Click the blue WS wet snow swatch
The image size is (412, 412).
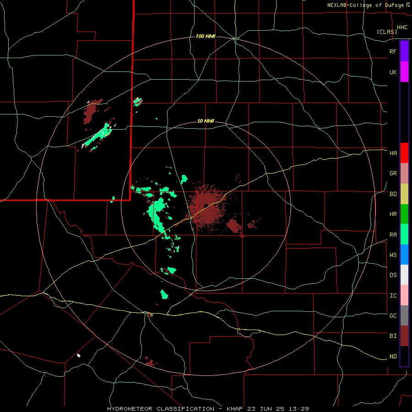click(x=404, y=255)
